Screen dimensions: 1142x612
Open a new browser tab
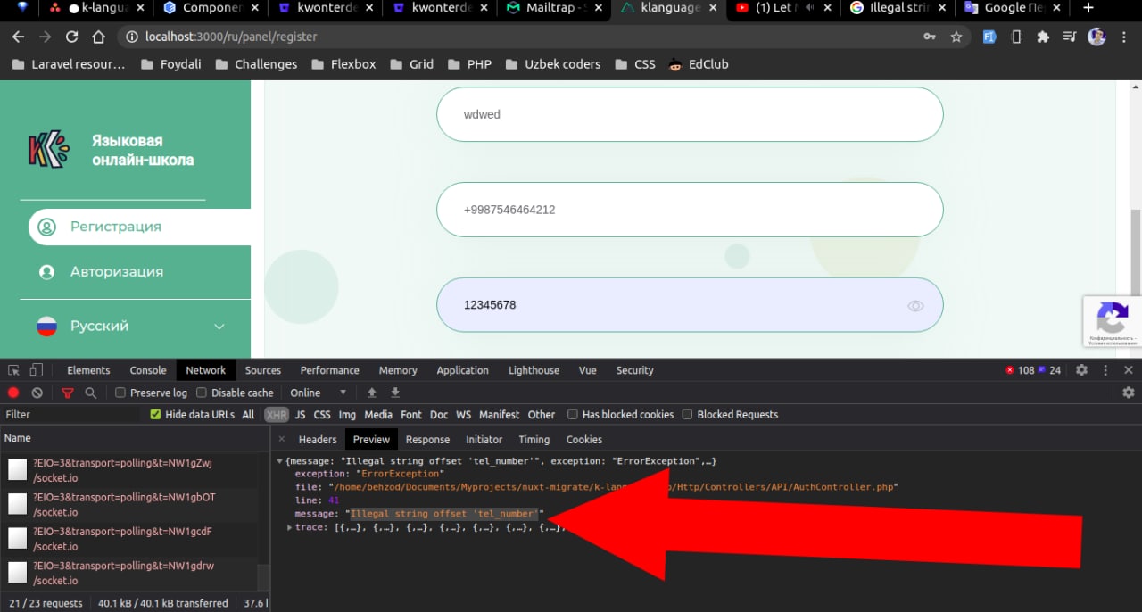pos(1088,8)
